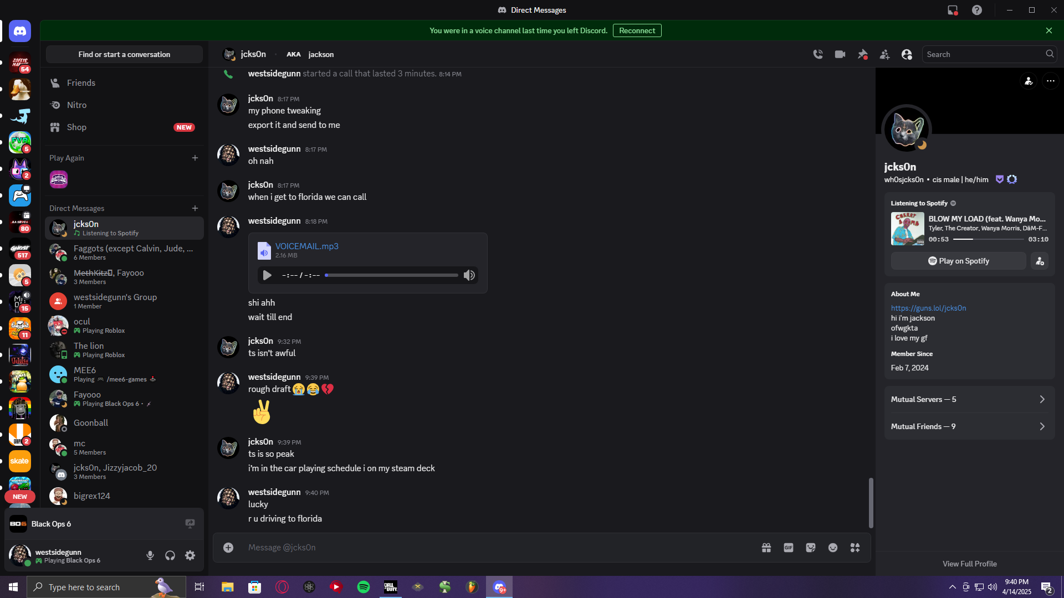Screen dimensions: 1064x598
Task: Open user settings gear
Action: 190,555
